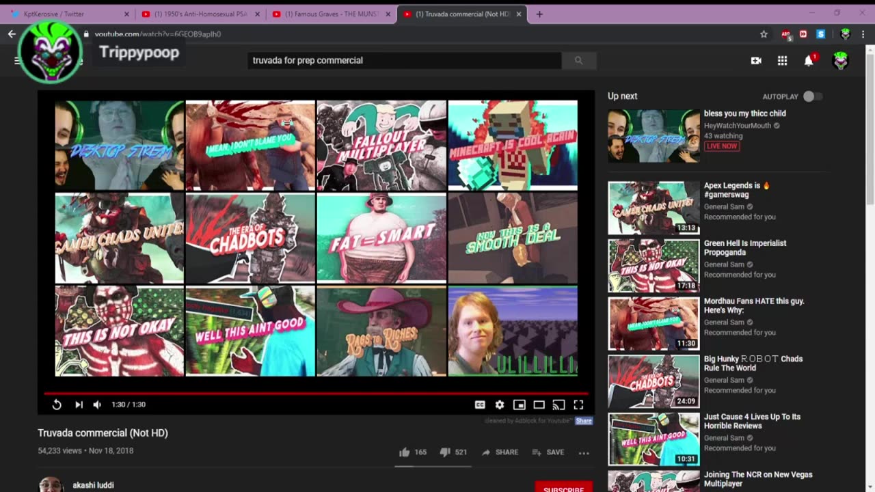This screenshot has height=492, width=875.
Task: Open 'Big Hunky ROBOT Chads' video title
Action: click(x=753, y=364)
